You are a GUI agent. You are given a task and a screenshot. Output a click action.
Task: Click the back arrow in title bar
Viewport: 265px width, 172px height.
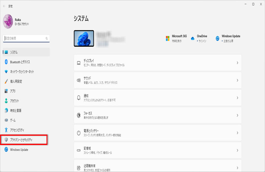(4, 6)
